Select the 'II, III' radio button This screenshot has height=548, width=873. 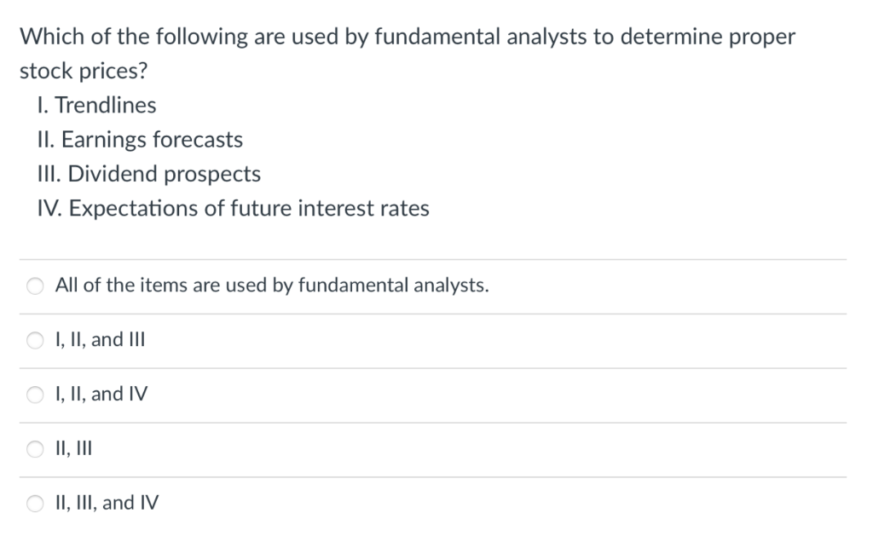tap(33, 450)
